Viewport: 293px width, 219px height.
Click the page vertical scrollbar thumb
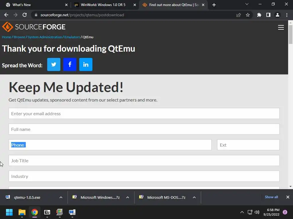click(290, 35)
